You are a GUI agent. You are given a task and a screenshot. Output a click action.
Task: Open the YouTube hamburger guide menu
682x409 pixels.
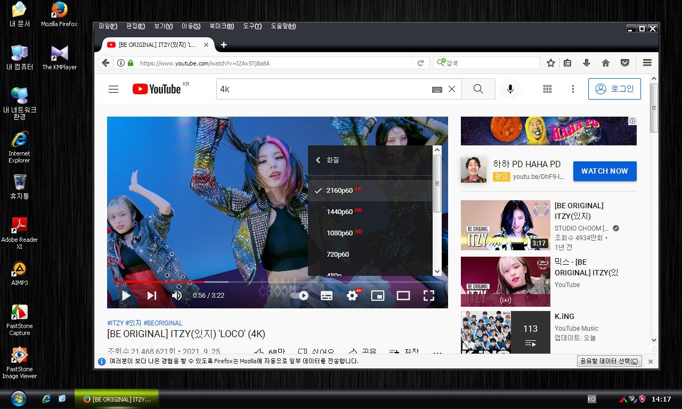coord(113,89)
